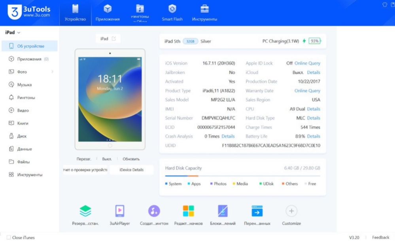Click the edit icon beside iPad name
The image size is (395, 241).
(x=114, y=38)
